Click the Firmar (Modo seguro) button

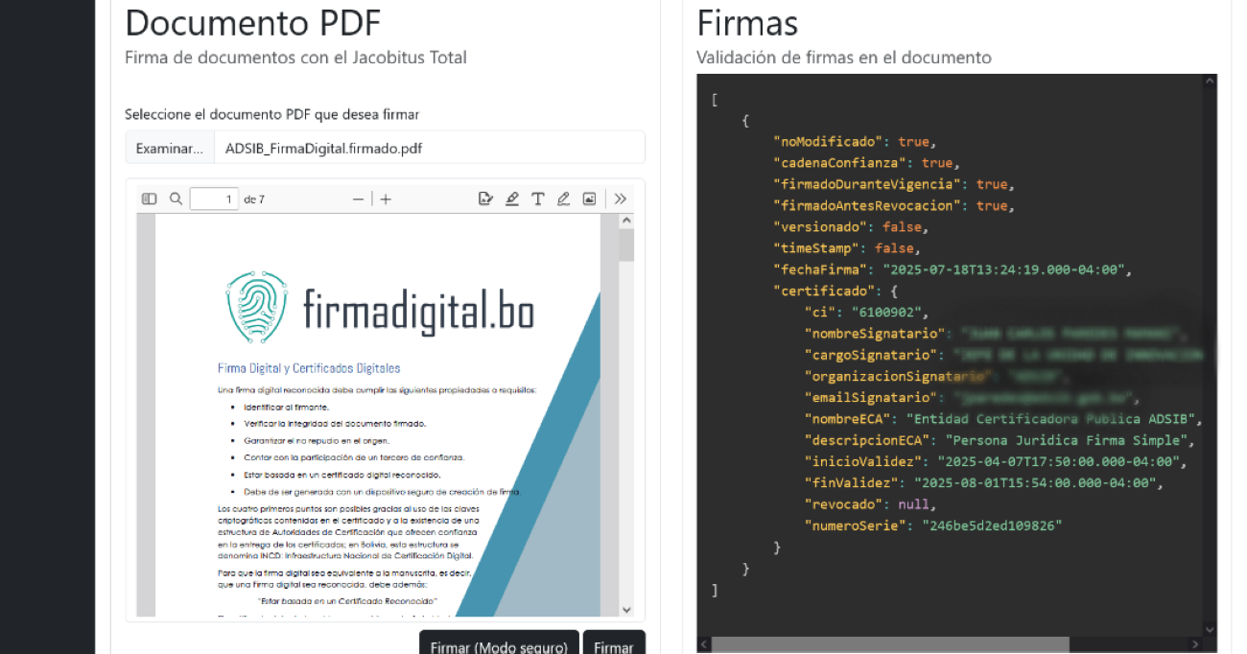point(499,645)
